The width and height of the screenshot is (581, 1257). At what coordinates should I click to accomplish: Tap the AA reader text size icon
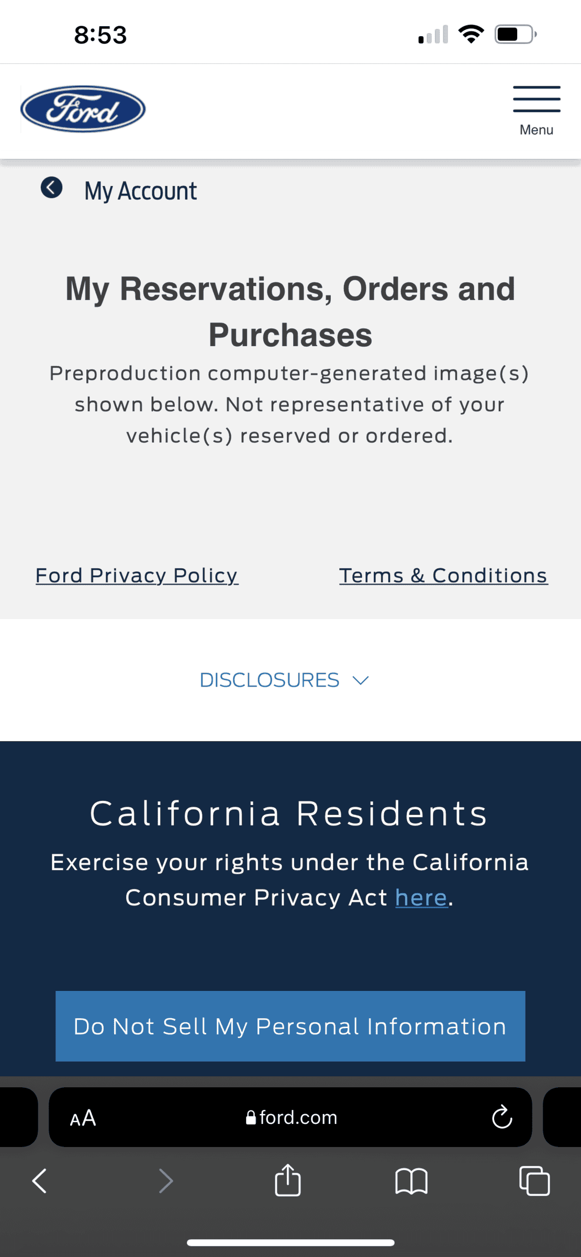click(83, 1118)
